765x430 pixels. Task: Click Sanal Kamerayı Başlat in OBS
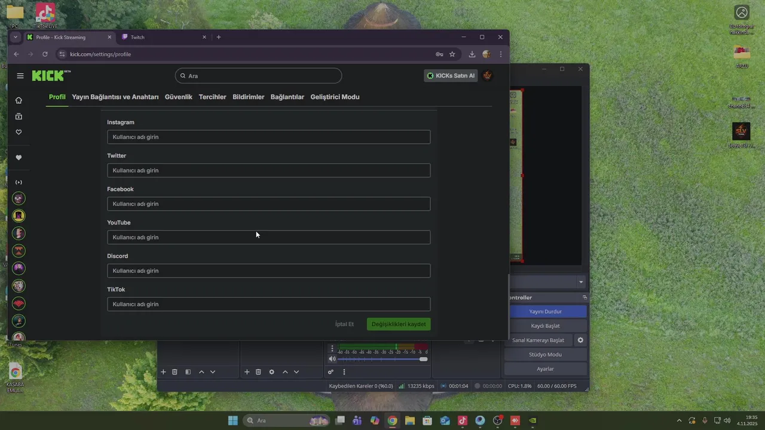coord(538,340)
